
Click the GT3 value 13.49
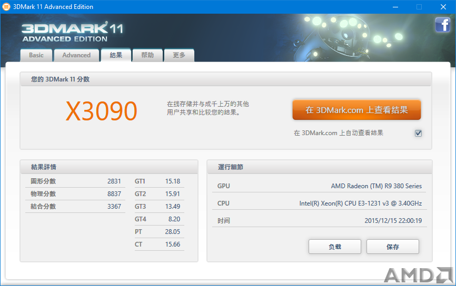tap(173, 207)
